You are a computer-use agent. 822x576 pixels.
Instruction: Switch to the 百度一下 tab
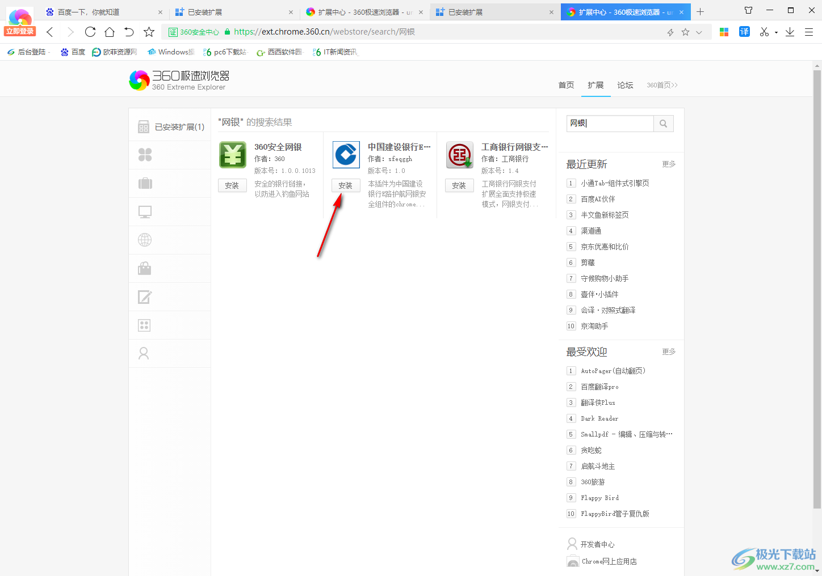pyautogui.click(x=104, y=12)
